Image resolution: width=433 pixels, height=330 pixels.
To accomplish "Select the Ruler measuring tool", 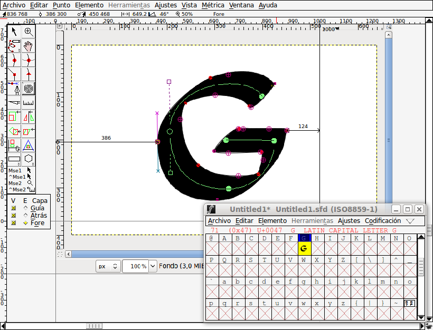I will point(29,103).
